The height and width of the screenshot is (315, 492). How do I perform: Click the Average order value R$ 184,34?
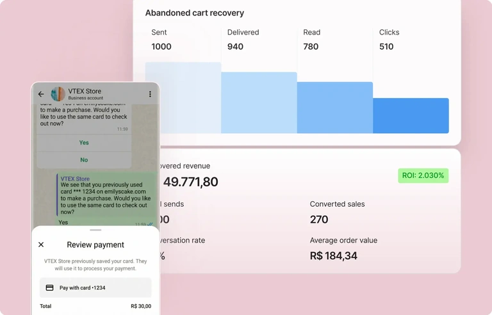pyautogui.click(x=334, y=255)
